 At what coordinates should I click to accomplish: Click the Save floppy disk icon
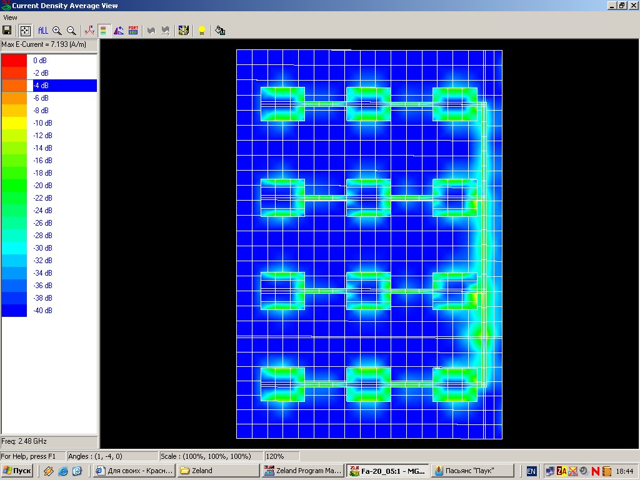tap(7, 30)
